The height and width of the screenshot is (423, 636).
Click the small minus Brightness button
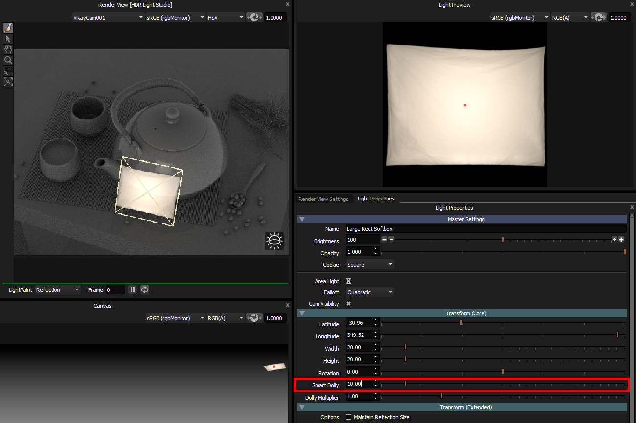tap(391, 240)
